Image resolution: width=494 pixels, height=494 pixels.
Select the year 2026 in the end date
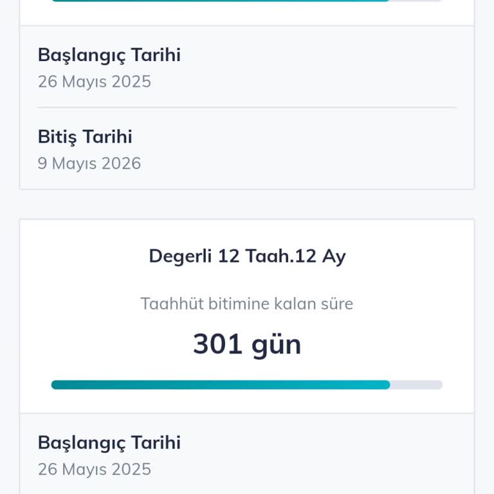(122, 163)
